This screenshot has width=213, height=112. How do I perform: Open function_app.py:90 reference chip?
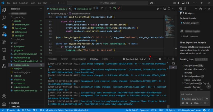(190, 23)
